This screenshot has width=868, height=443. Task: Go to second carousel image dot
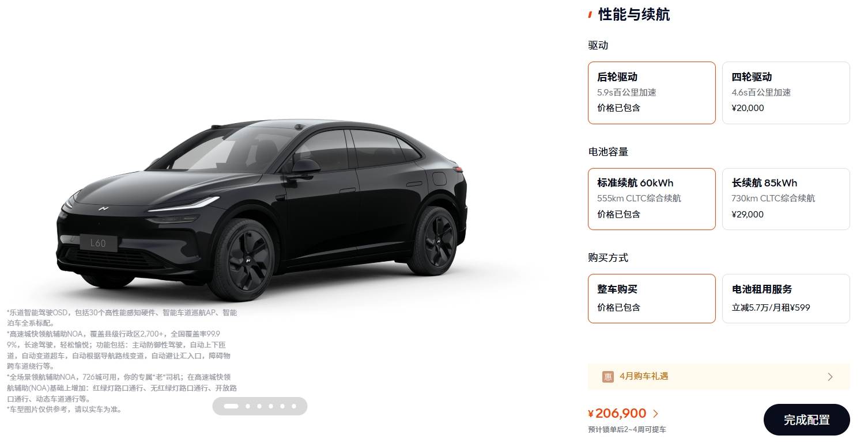coord(248,406)
